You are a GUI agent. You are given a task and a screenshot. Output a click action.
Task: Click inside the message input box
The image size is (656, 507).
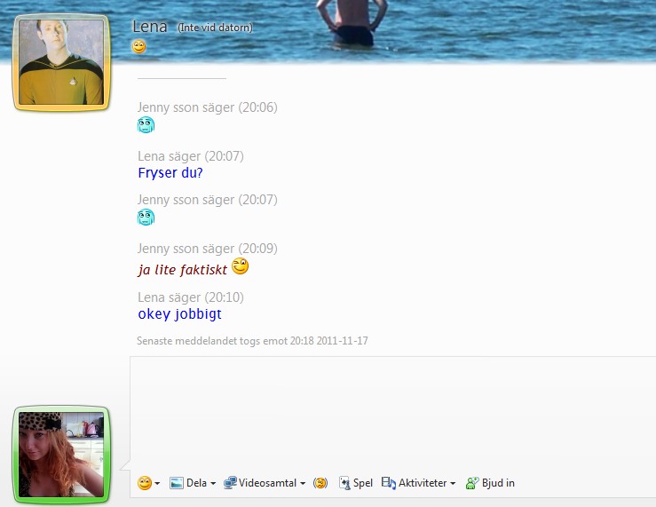point(393,414)
